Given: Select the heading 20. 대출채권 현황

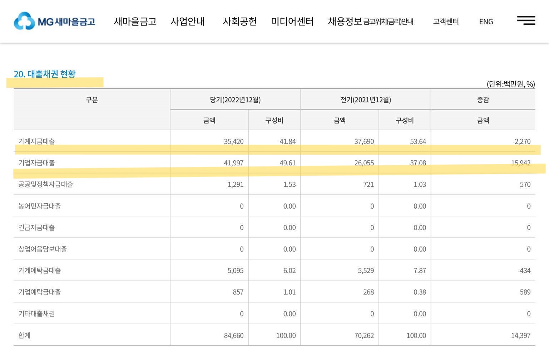Looking at the screenshot, I should point(45,74).
